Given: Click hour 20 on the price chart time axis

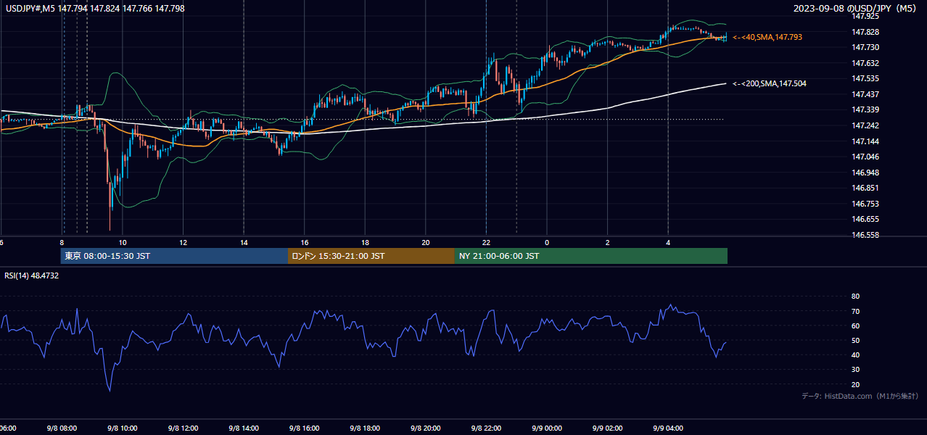Looking at the screenshot, I should tap(426, 242).
